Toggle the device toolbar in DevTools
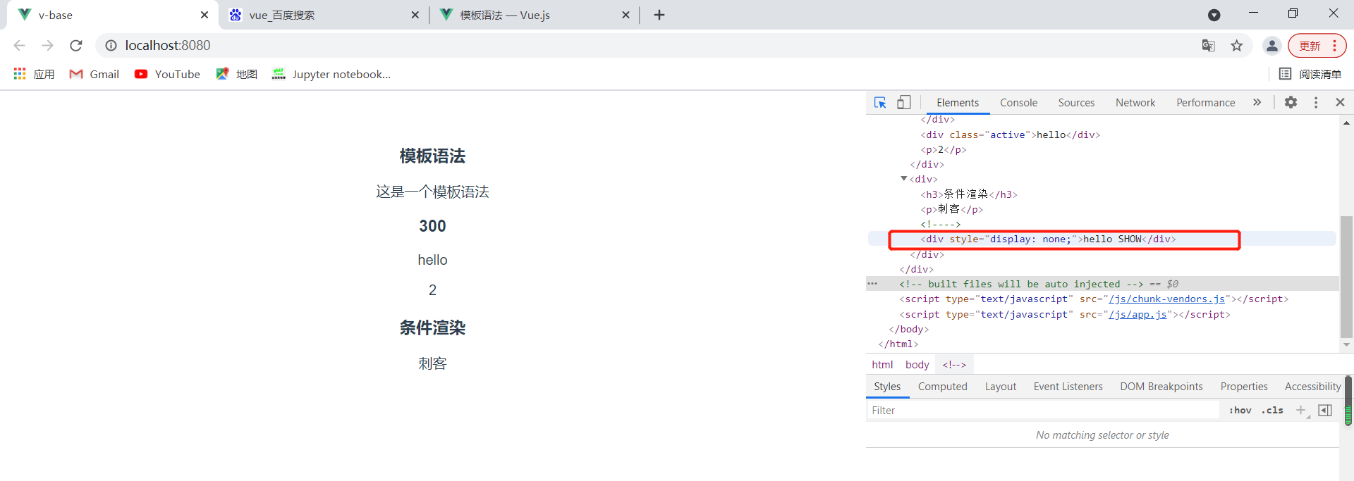Image resolution: width=1354 pixels, height=481 pixels. coord(904,103)
